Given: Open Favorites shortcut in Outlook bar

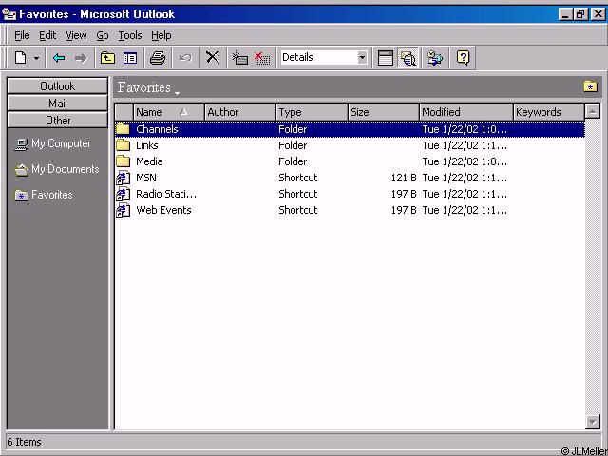Looking at the screenshot, I should (x=44, y=195).
